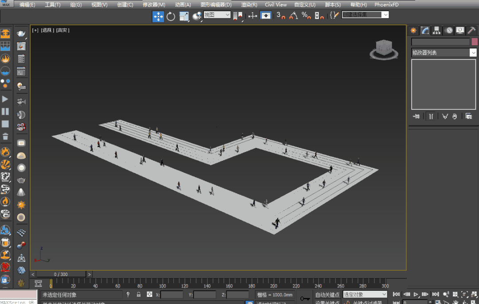Click the 自动关键点 auto key button
This screenshot has width=479, height=304.
coord(327,295)
